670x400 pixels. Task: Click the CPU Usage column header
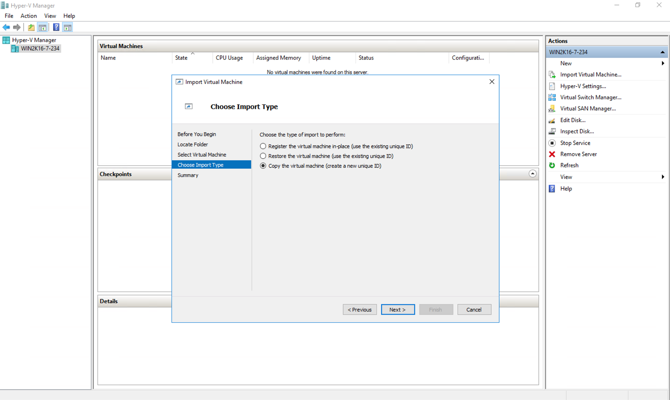tap(233, 58)
